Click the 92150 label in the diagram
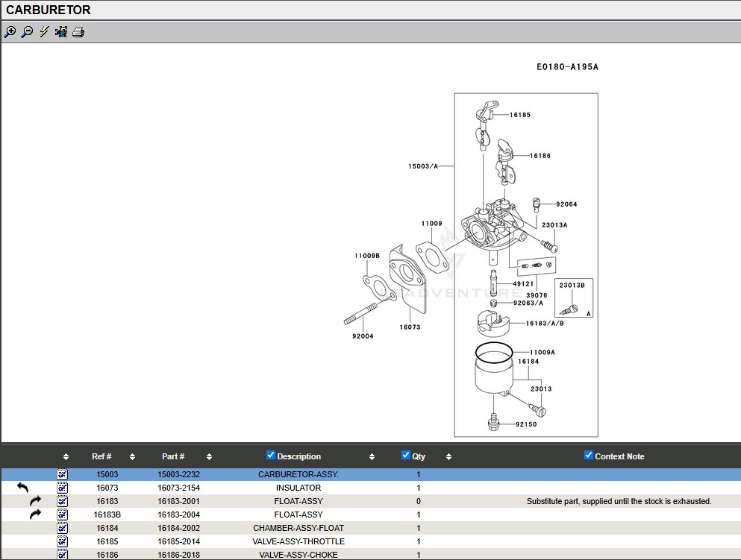This screenshot has height=560, width=741. pos(525,425)
